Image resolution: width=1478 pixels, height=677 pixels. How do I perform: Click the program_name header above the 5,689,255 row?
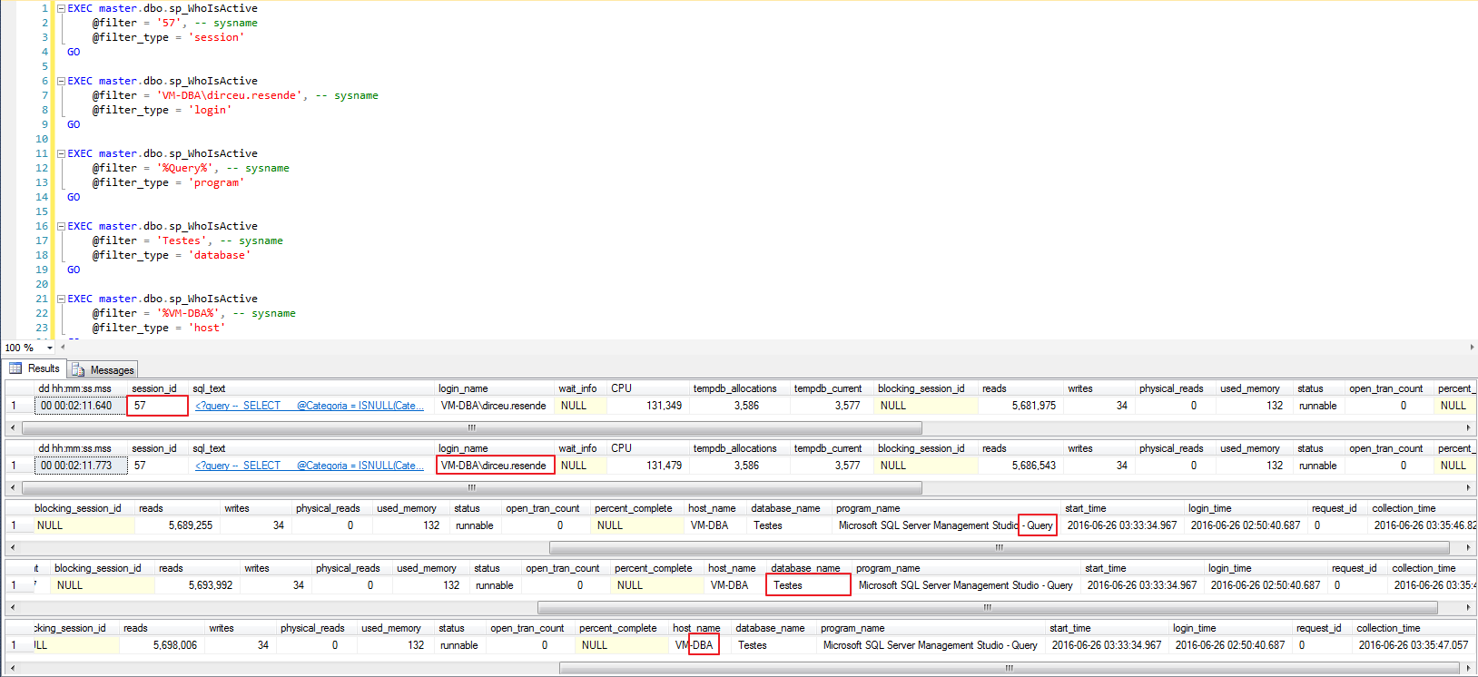(947, 508)
